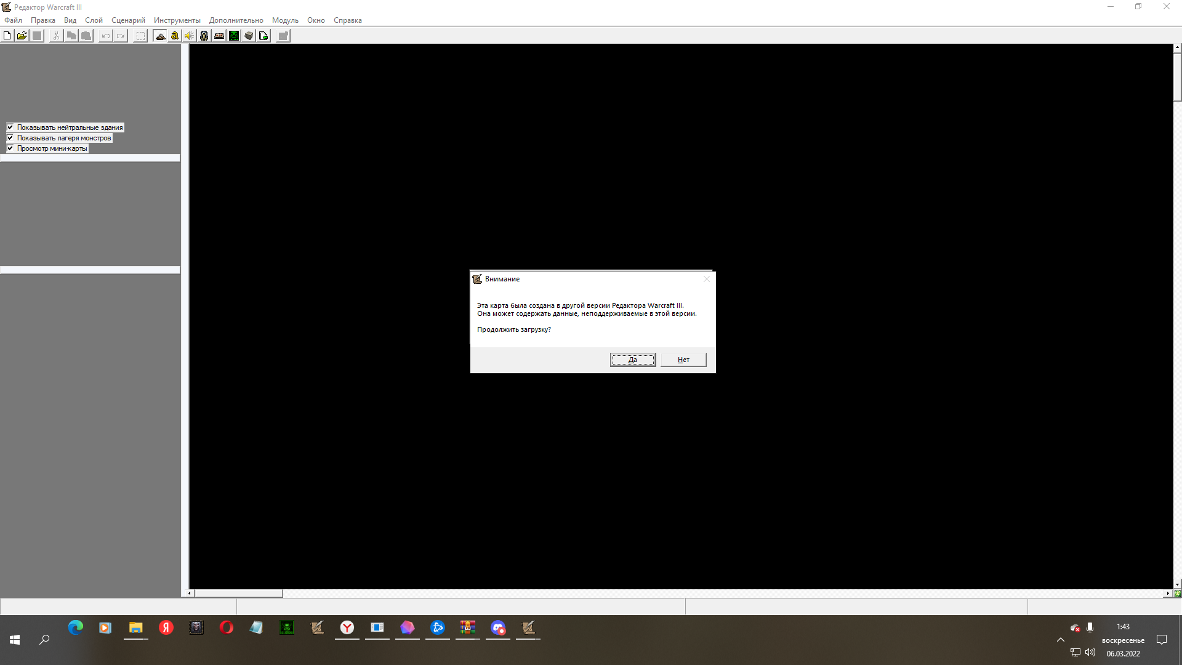Click the horizontal scrollbar thumb below map
This screenshot has height=665, width=1182.
pos(239,594)
